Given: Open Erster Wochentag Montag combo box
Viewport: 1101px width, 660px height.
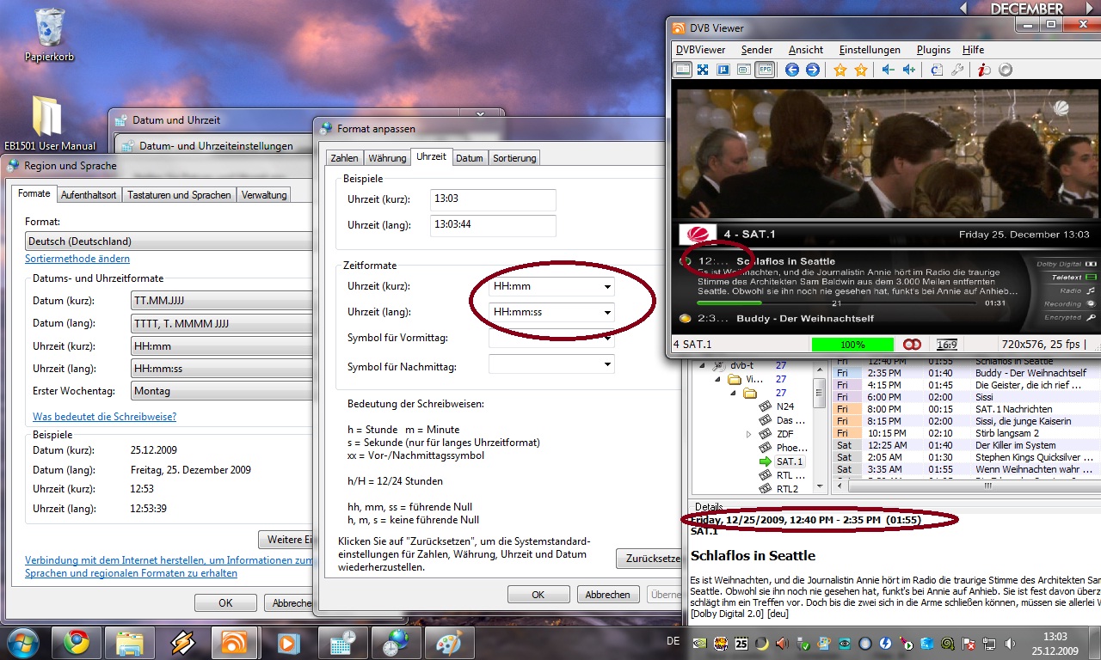Looking at the screenshot, I should tap(222, 391).
